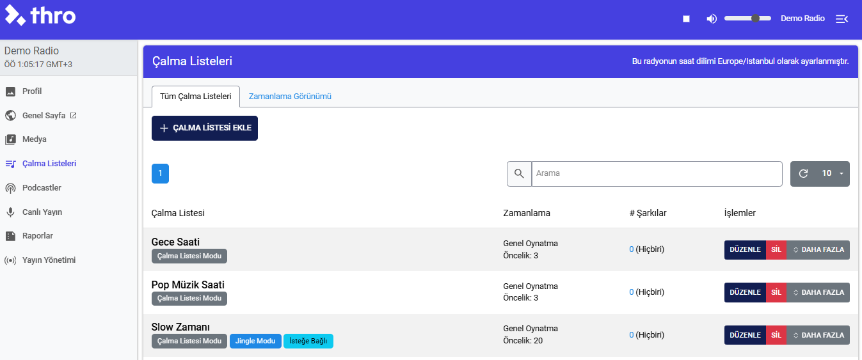This screenshot has height=360, width=862.
Task: Click the thro logo icon
Action: (x=15, y=15)
